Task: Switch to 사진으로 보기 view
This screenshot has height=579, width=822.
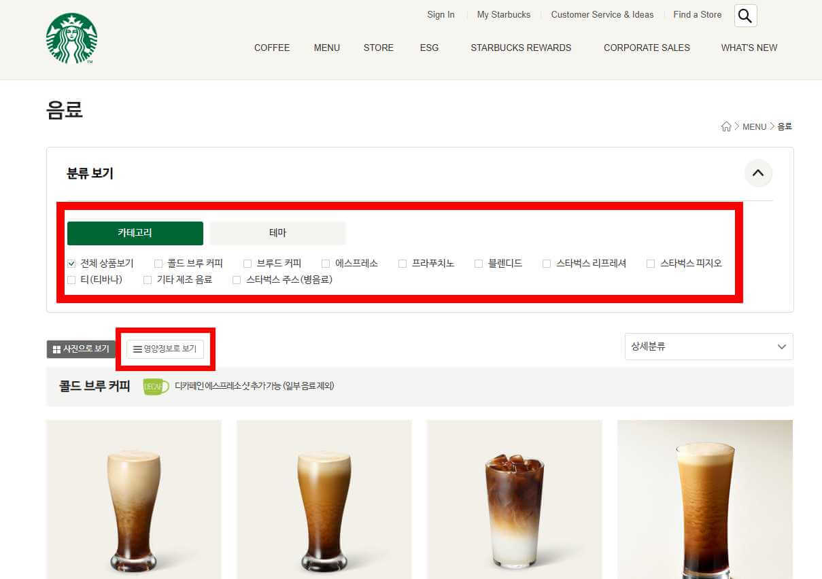Action: [x=81, y=349]
